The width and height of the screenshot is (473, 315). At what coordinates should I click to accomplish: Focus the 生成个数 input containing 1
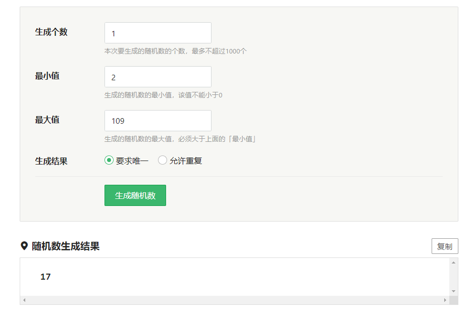pos(158,33)
